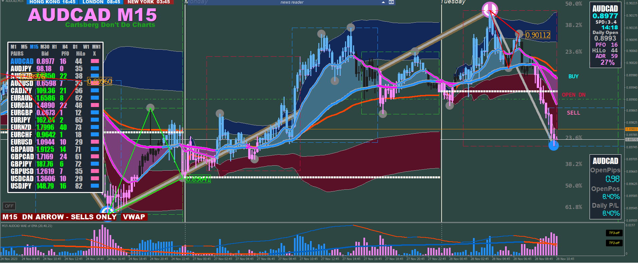The image size is (638, 264).
Task: Click the LONDON 08:45 clock
Action: [101, 2]
